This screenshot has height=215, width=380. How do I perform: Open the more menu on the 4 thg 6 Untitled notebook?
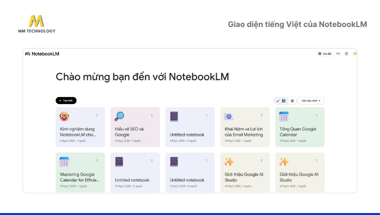coord(206,115)
